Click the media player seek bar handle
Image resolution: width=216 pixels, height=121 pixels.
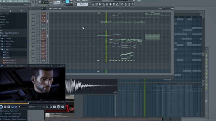point(28,103)
